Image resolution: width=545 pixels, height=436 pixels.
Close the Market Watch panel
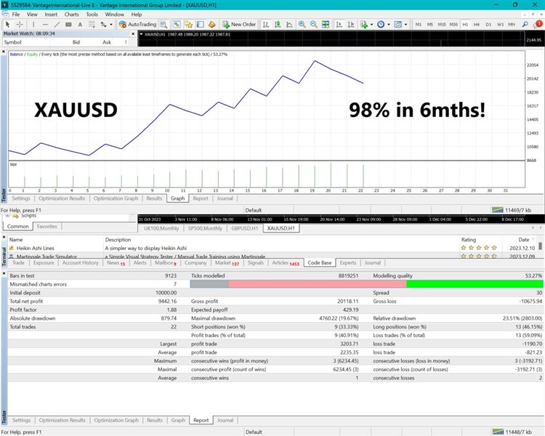tap(133, 33)
